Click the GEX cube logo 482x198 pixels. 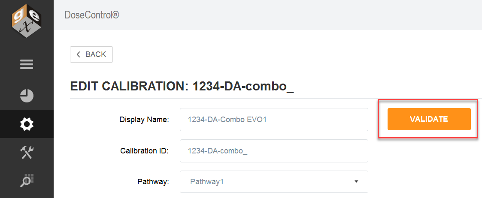27,20
